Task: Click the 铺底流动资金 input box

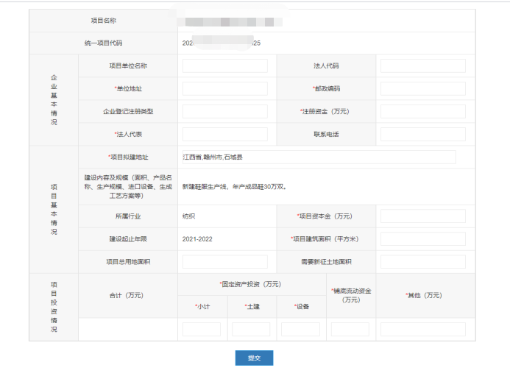Action: (x=350, y=330)
